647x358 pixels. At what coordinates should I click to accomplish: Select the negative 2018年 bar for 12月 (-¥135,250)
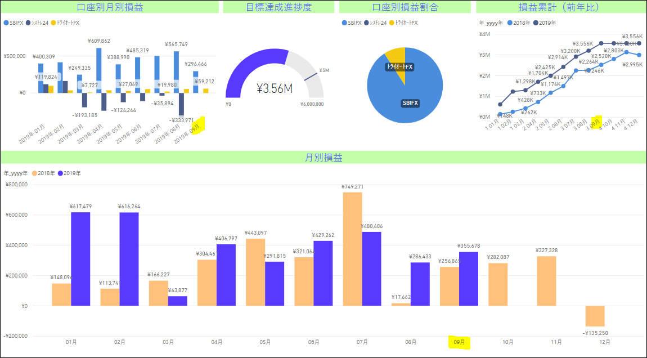(595, 316)
